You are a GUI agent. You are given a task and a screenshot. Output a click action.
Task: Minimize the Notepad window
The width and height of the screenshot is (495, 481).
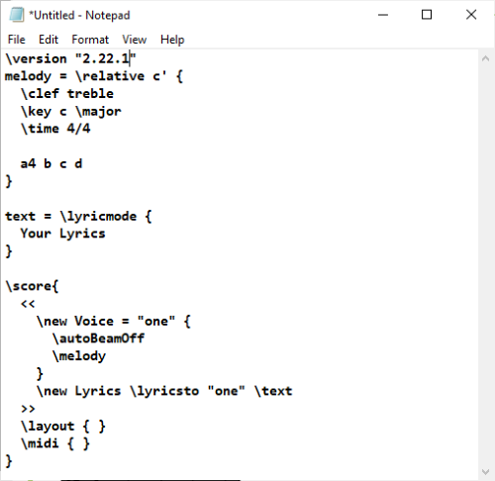383,15
